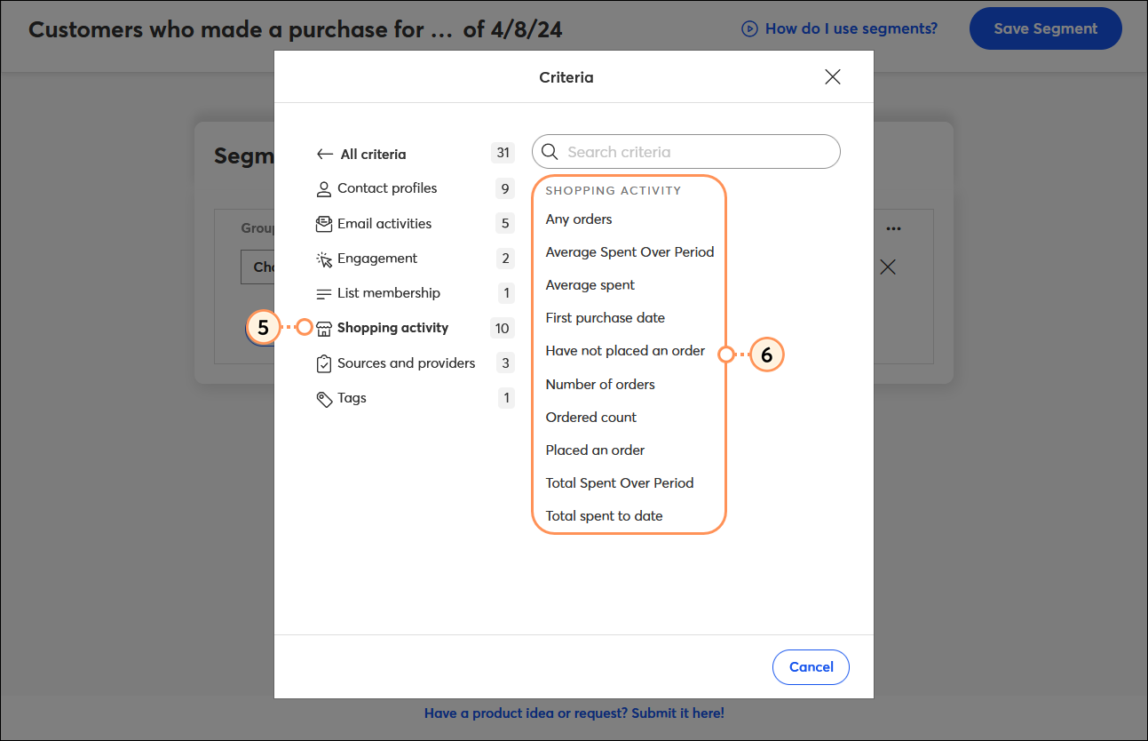Choose the Any orders criterion
1148x741 pixels.
tap(579, 219)
